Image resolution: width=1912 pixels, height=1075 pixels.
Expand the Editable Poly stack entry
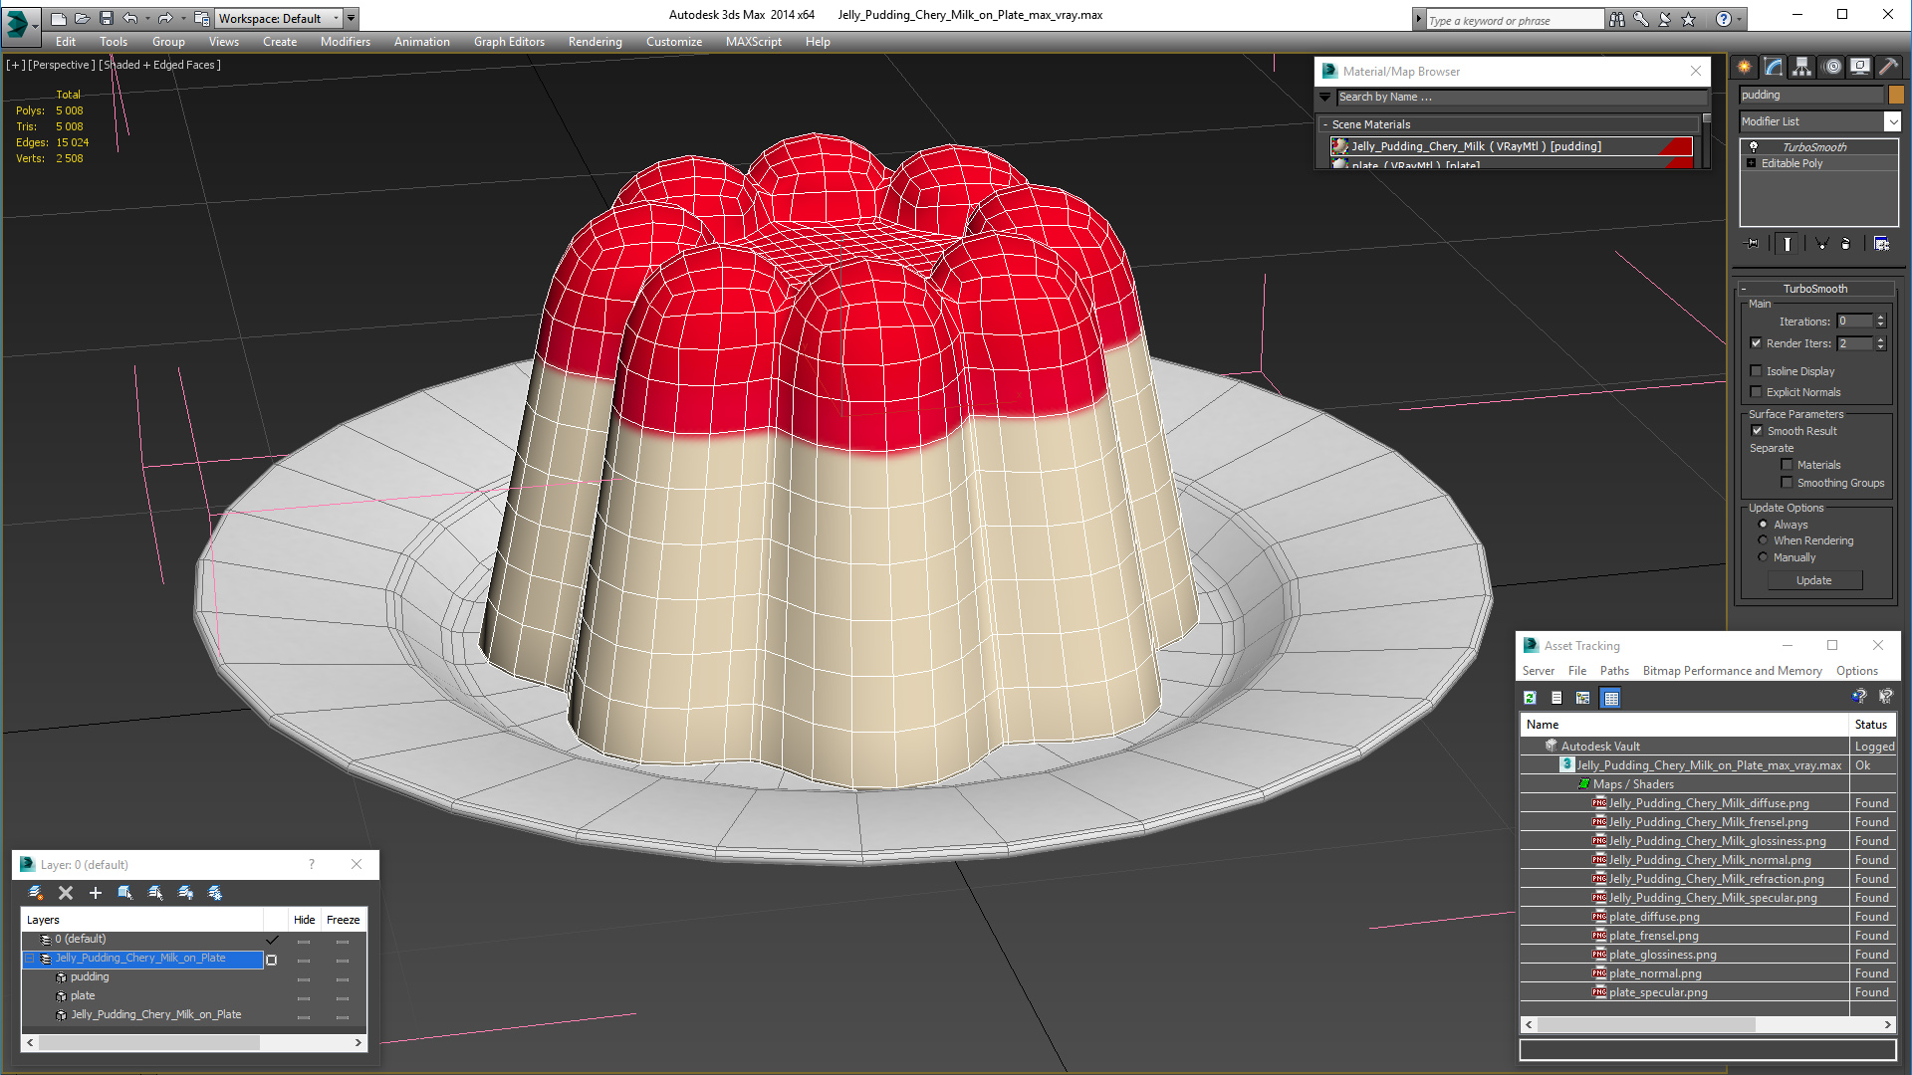click(x=1751, y=163)
